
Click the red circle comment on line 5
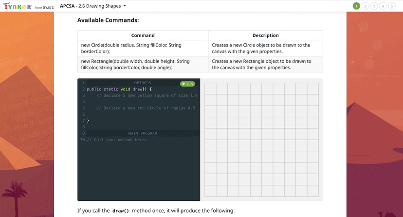click(146, 108)
